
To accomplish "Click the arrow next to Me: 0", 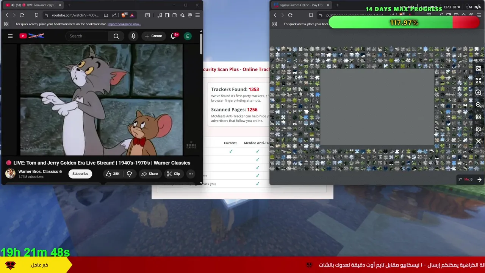I will pos(479,179).
